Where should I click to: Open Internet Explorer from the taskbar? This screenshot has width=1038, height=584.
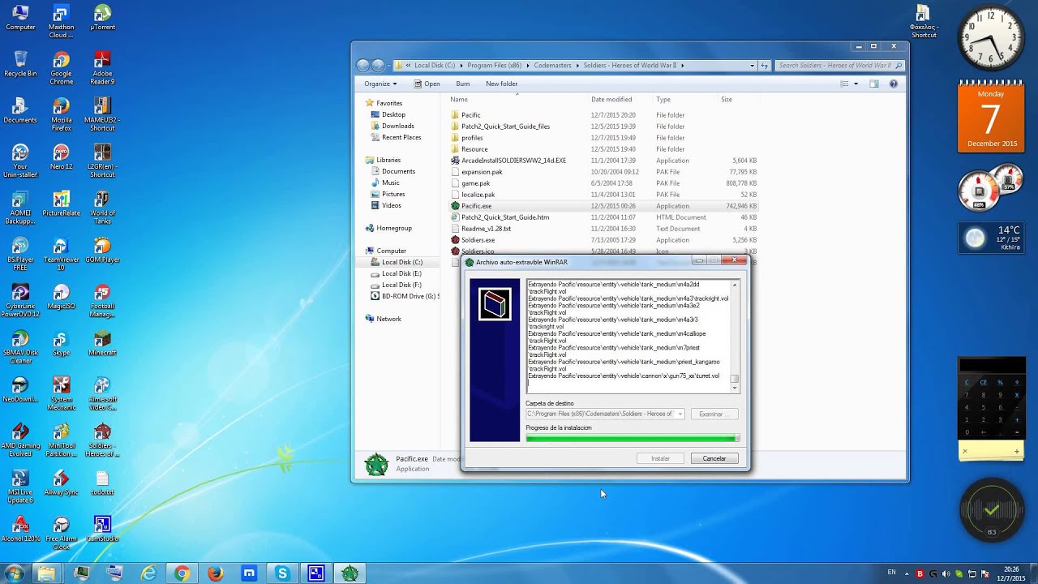tap(148, 573)
